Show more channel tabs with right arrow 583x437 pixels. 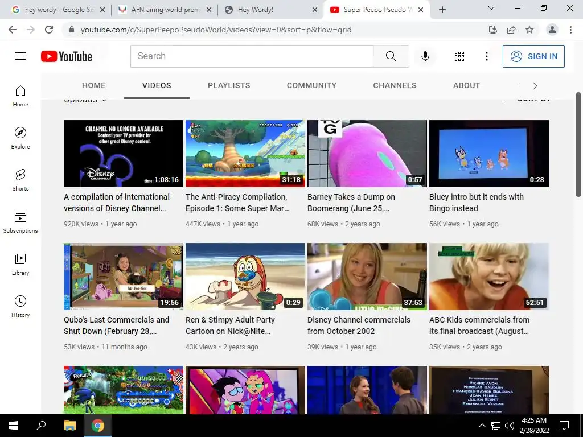pyautogui.click(x=535, y=86)
